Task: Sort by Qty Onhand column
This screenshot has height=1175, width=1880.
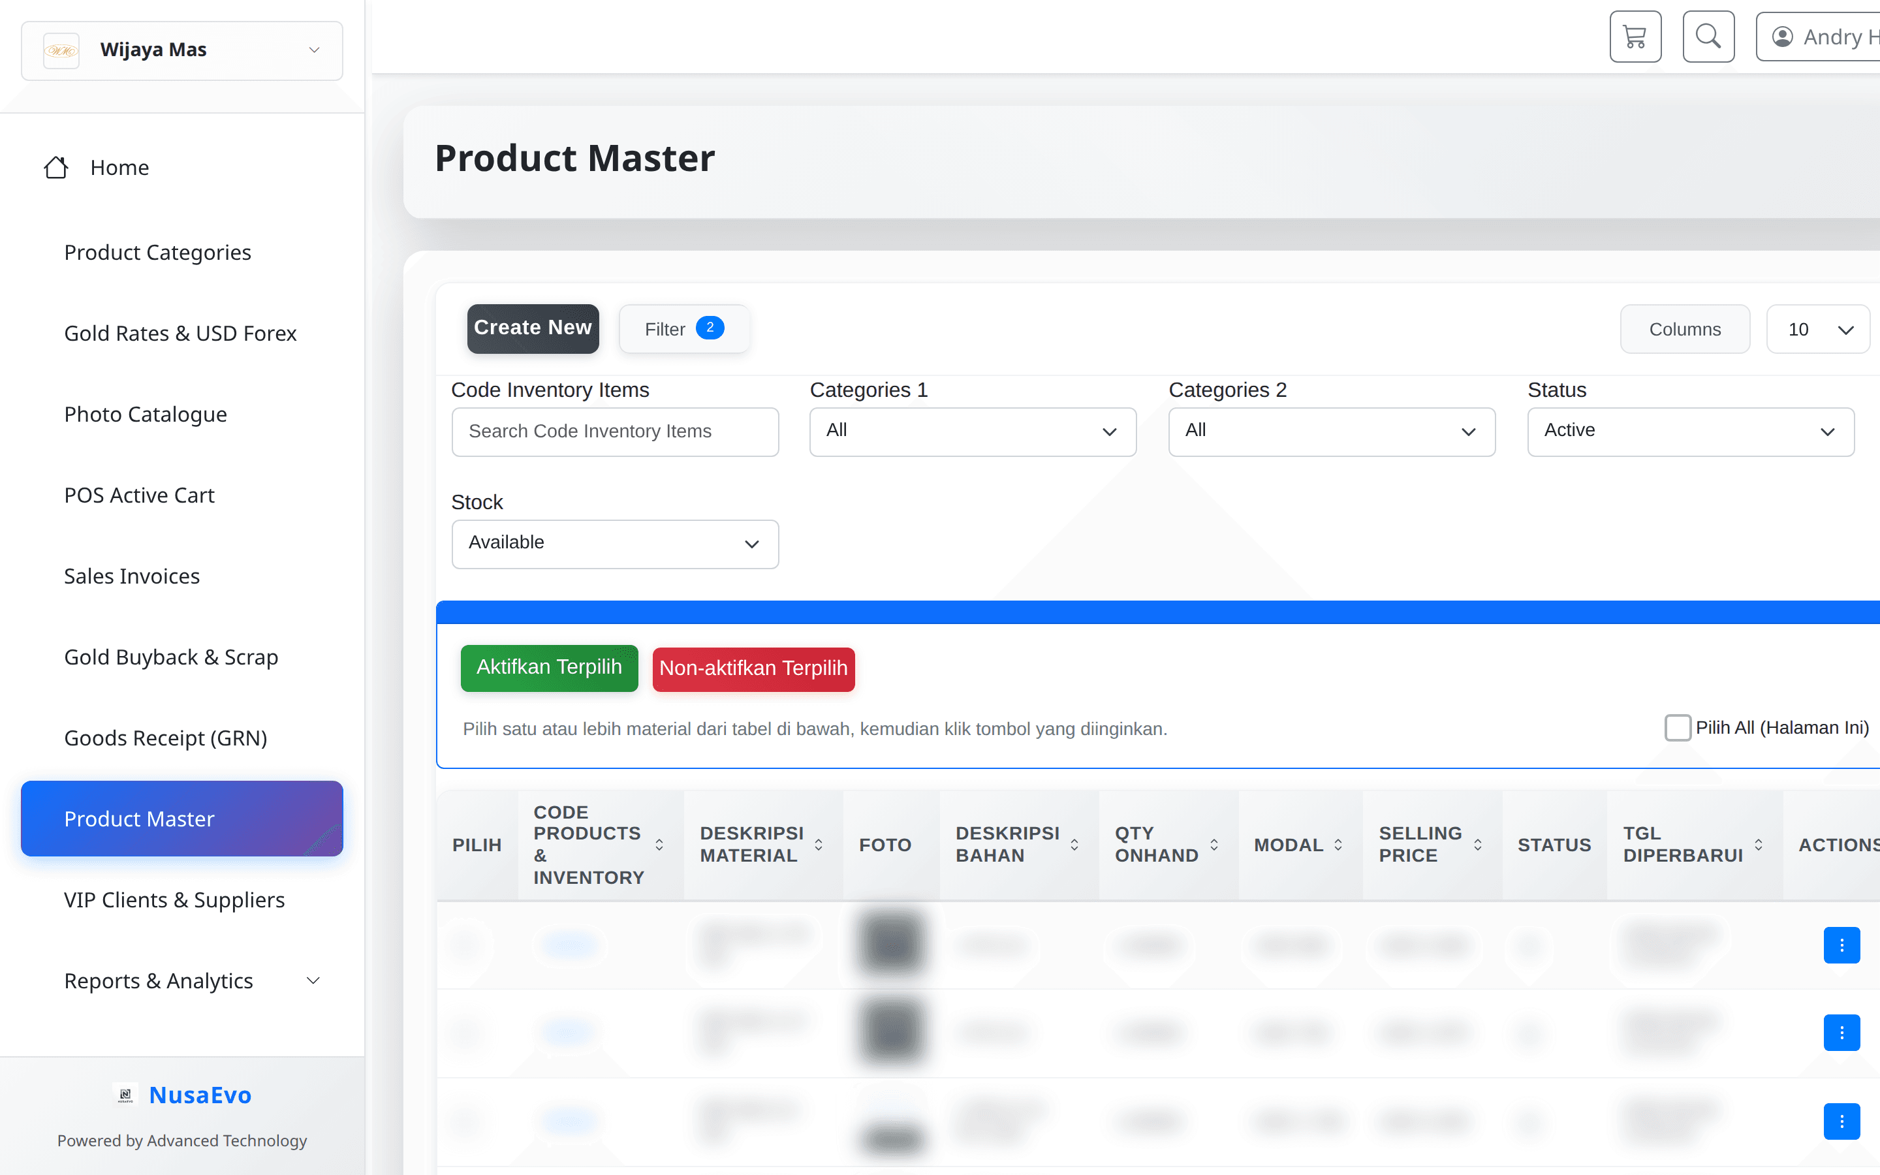Action: click(1214, 845)
